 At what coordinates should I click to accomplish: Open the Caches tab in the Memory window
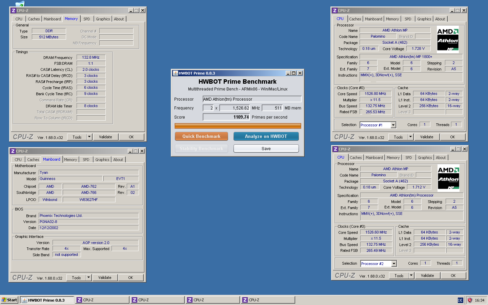[34, 19]
